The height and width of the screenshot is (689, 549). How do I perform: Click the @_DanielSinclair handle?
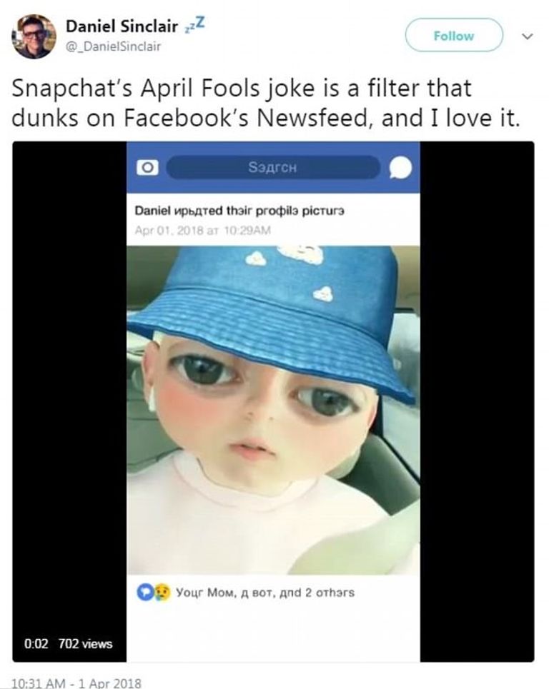113,46
